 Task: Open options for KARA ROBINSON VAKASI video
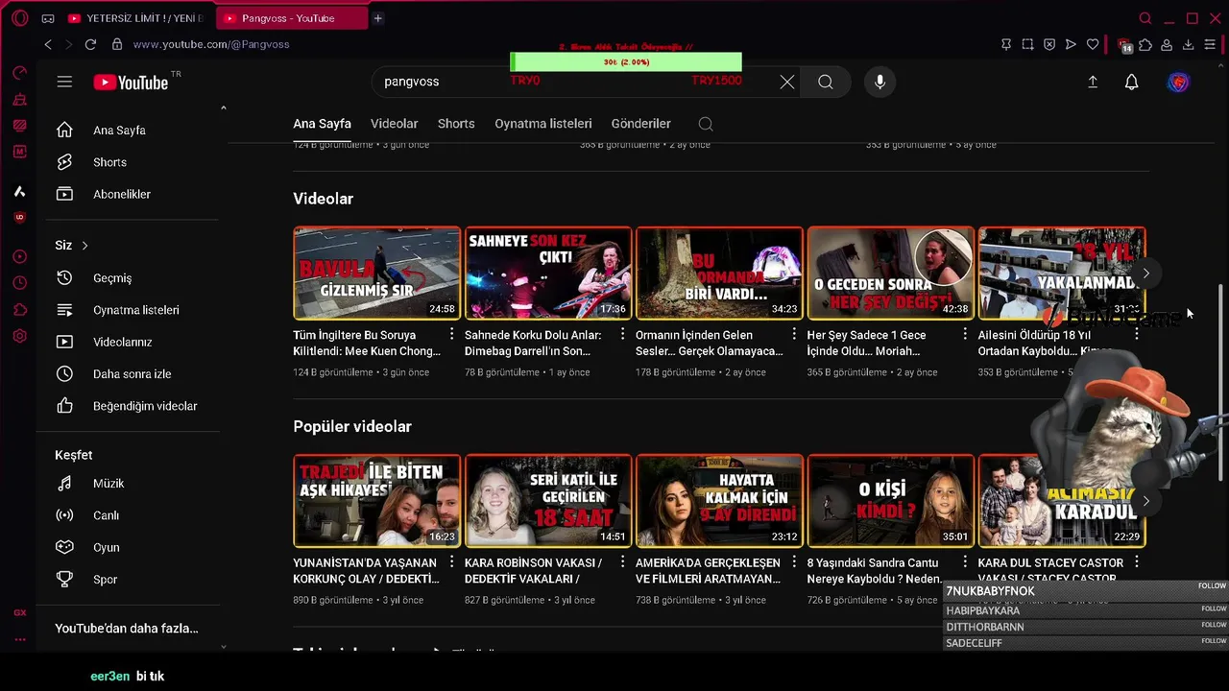pyautogui.click(x=622, y=561)
